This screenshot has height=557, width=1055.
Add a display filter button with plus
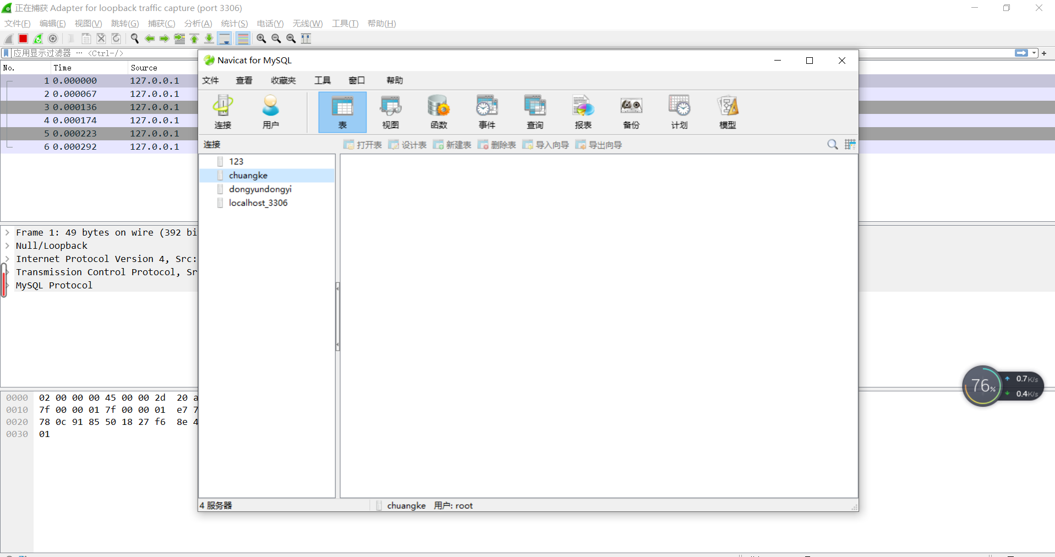1044,53
